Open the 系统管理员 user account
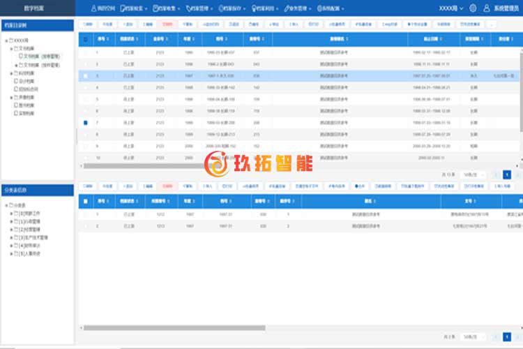 (x=501, y=8)
